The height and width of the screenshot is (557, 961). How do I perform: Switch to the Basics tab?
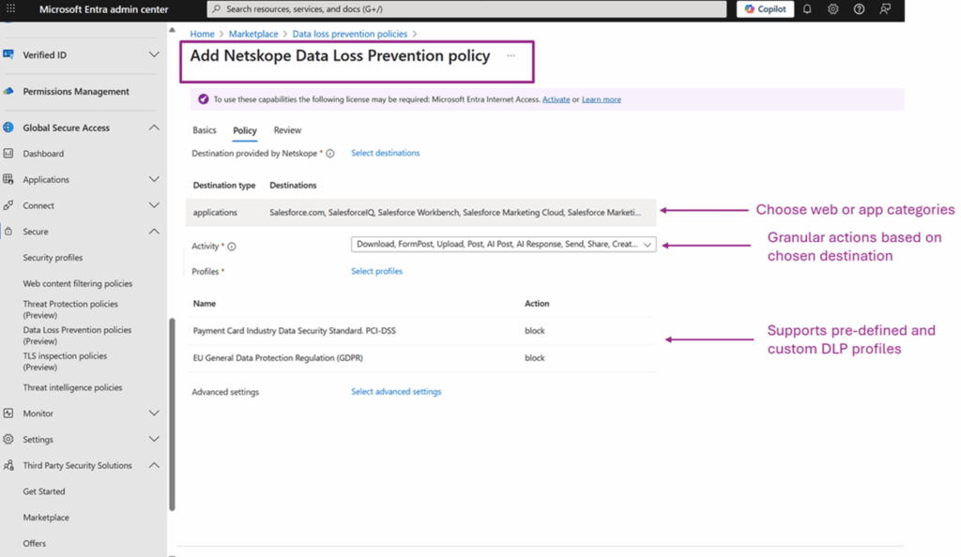(204, 130)
